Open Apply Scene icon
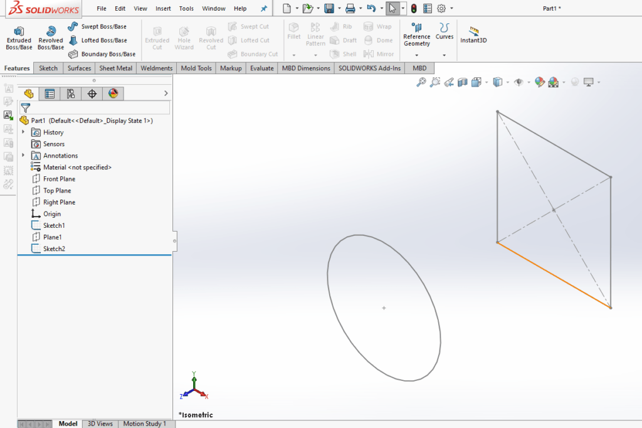The height and width of the screenshot is (428, 642). (553, 82)
